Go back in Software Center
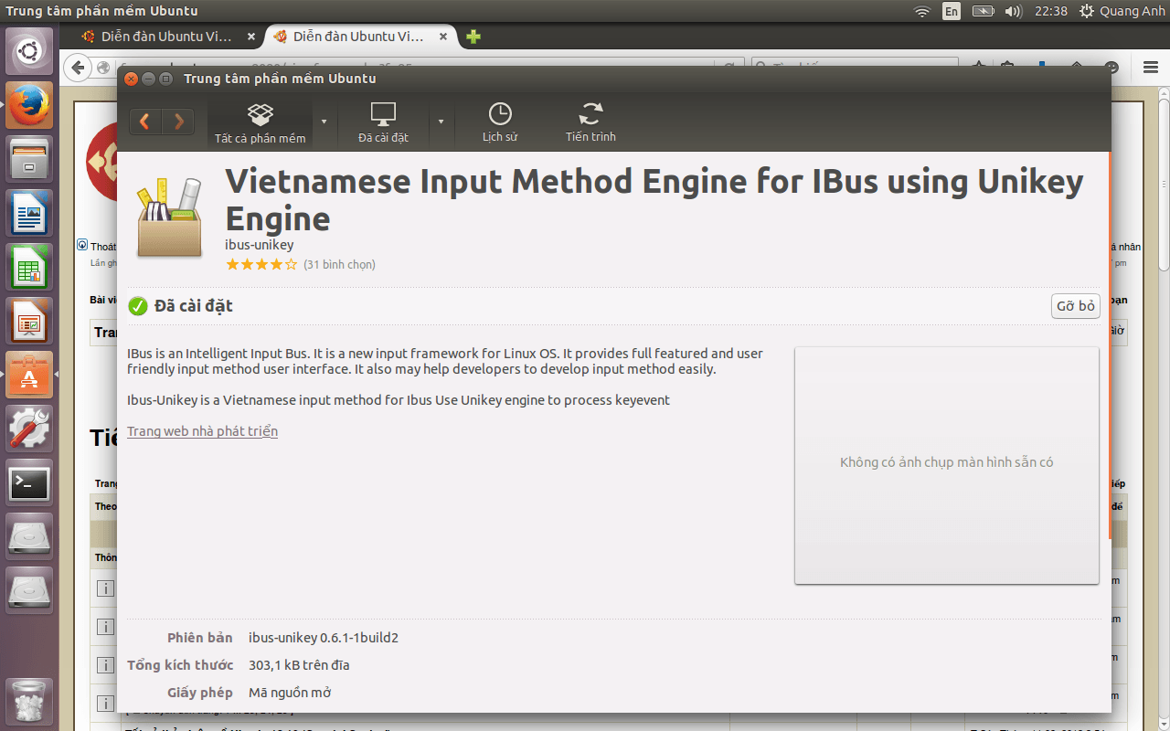The image size is (1170, 731). point(145,122)
